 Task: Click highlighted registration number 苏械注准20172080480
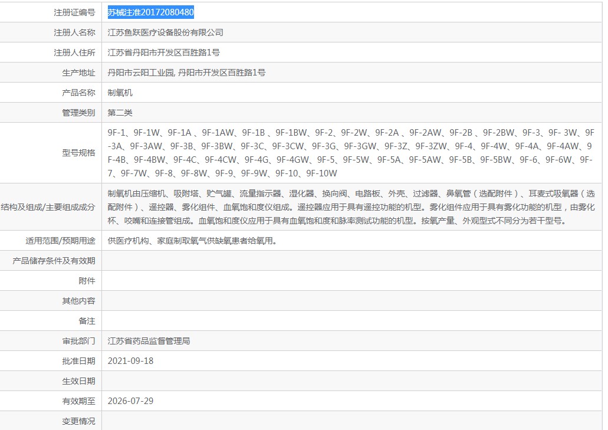pyautogui.click(x=151, y=12)
